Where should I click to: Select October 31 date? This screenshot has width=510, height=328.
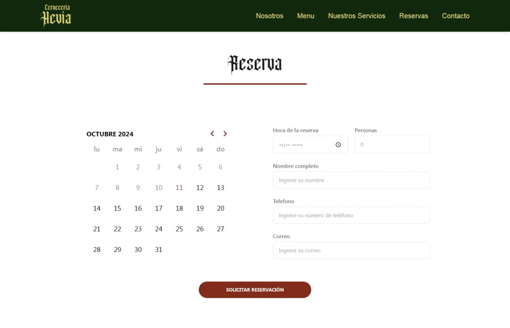coord(159,250)
